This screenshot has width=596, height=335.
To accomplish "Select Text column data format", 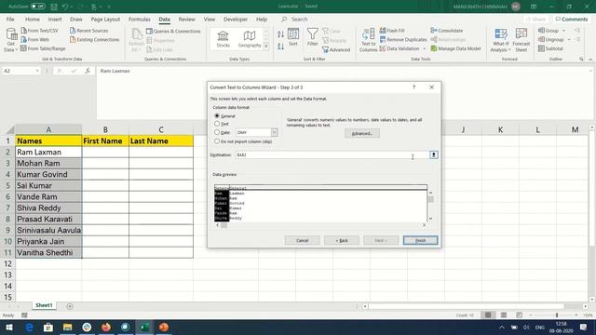I will coord(217,124).
